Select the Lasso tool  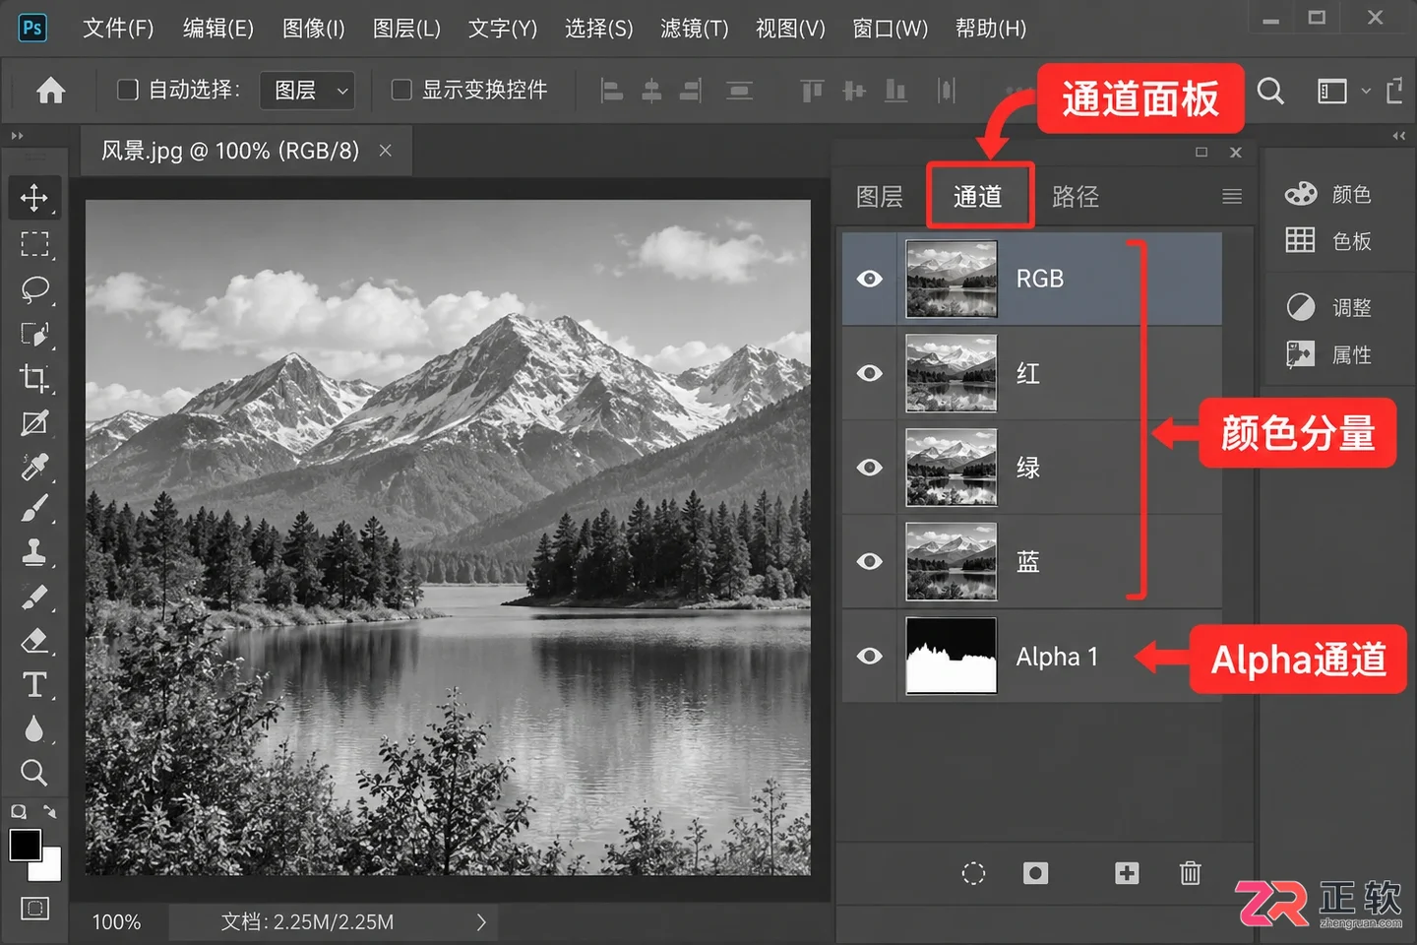point(34,288)
